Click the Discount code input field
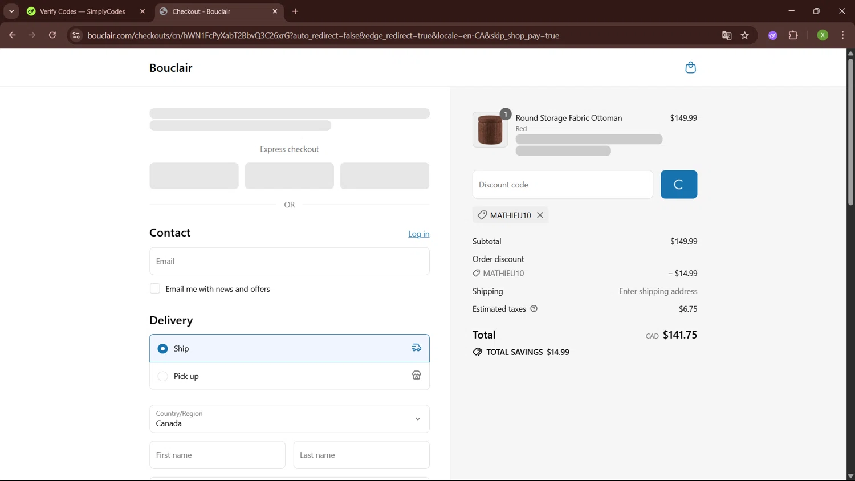The width and height of the screenshot is (855, 481). (x=563, y=185)
